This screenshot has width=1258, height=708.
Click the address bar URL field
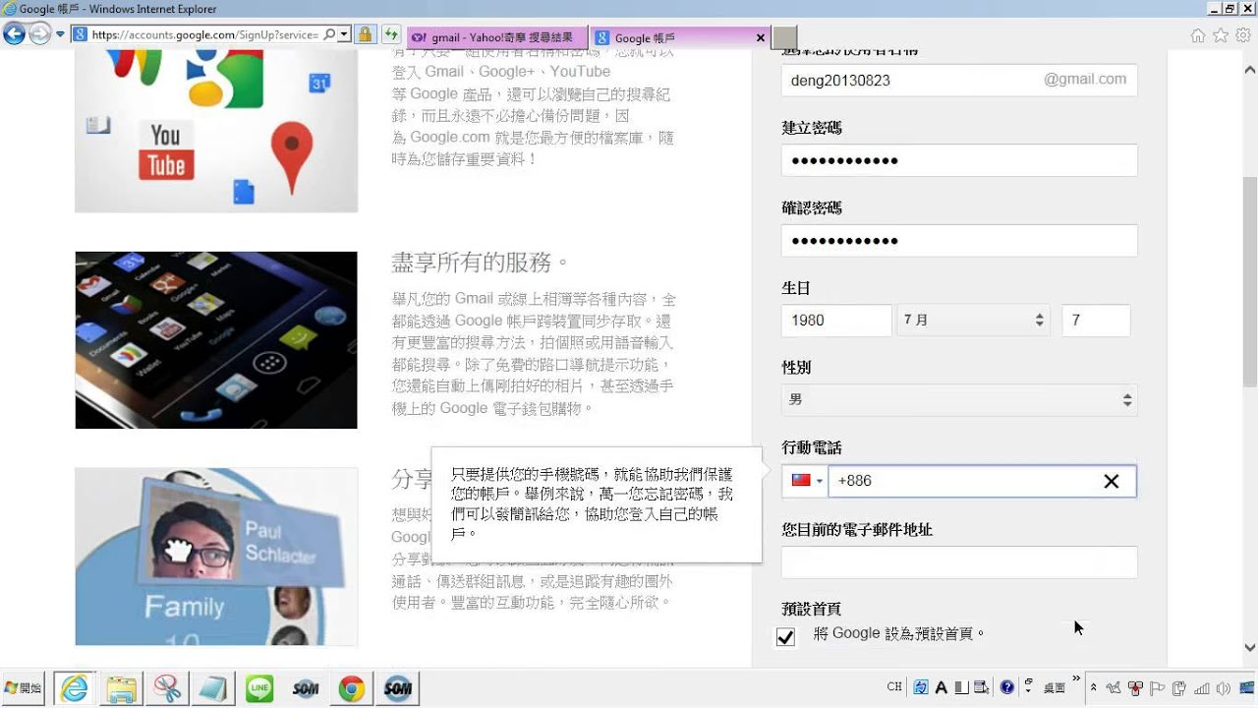(204, 34)
